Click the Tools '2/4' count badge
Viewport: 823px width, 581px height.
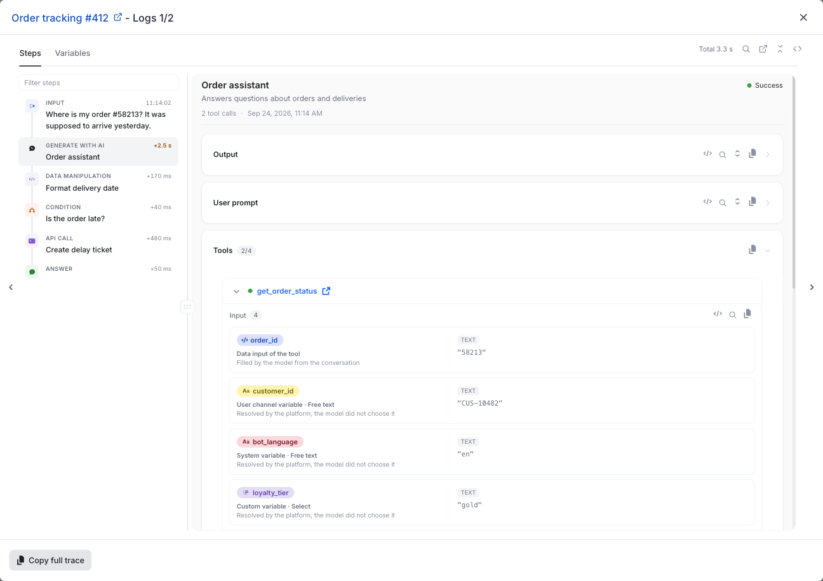click(246, 250)
